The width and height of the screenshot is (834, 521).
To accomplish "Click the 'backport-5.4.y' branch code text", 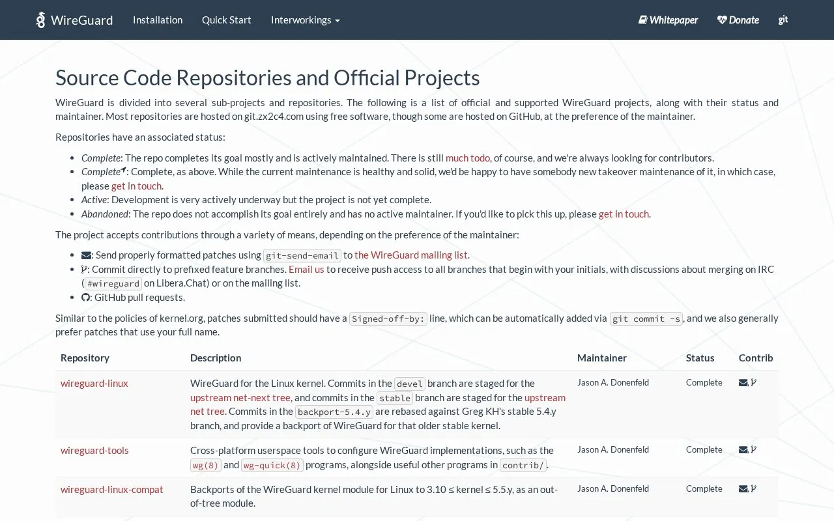I will [334, 412].
